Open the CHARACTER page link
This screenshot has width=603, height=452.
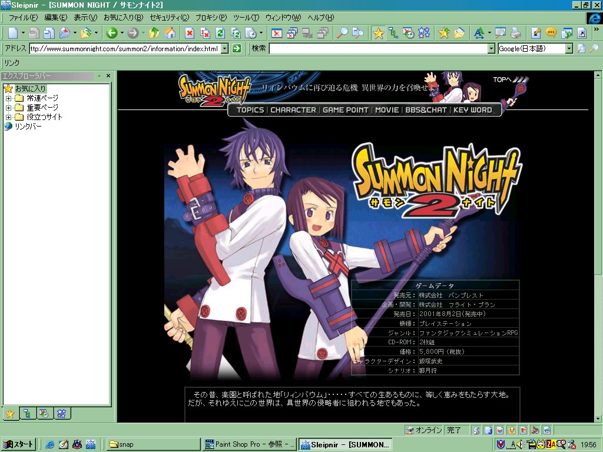pyautogui.click(x=293, y=110)
